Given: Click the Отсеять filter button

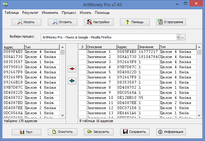Looking at the screenshot, I should [62, 22].
